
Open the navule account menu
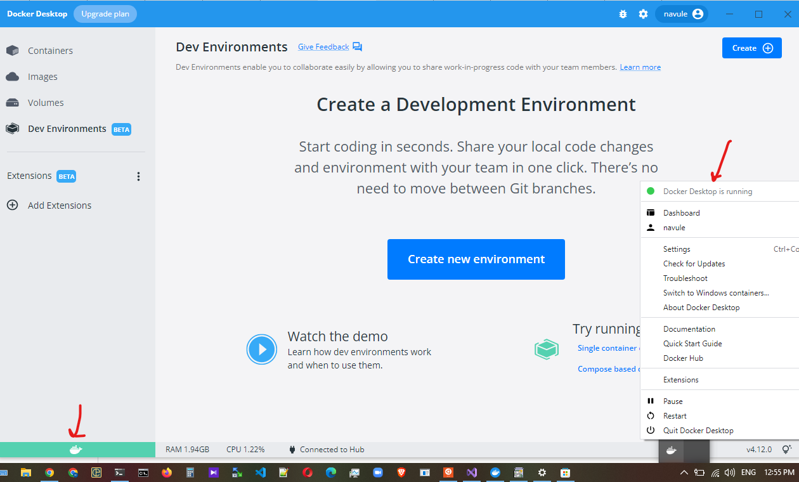(x=681, y=14)
